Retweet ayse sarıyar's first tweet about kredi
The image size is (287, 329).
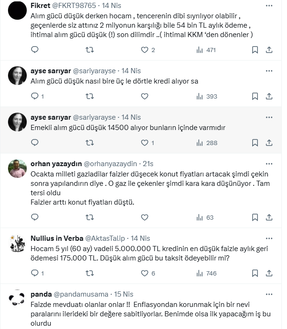[x=88, y=96]
